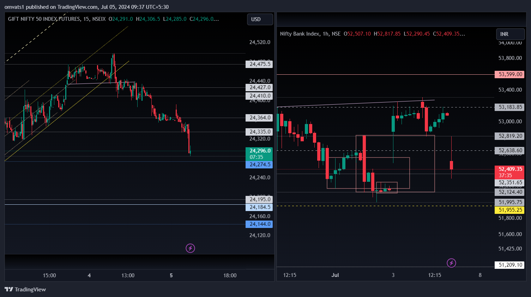
Task: Open the INR currency selector
Action: pyautogui.click(x=510, y=34)
